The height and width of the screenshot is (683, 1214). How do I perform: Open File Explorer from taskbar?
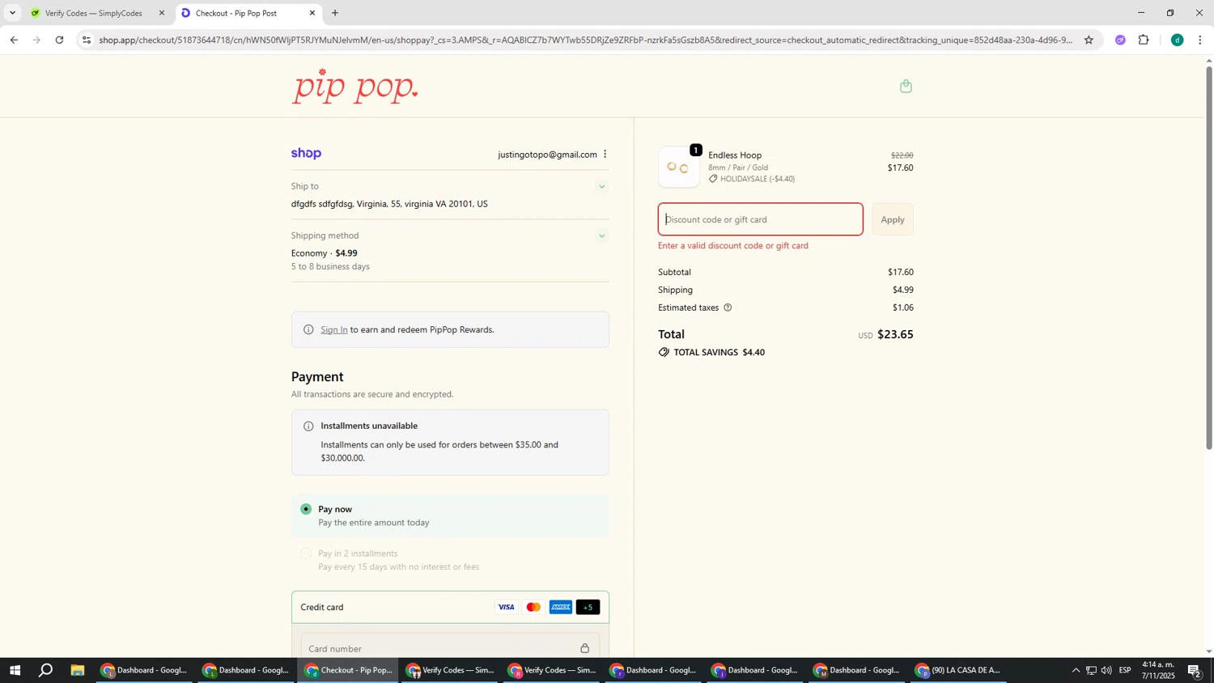coord(78,670)
